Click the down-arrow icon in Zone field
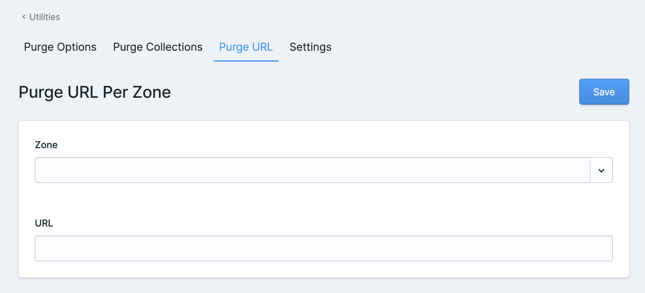Viewport: 645px width, 293px height. [x=601, y=170]
